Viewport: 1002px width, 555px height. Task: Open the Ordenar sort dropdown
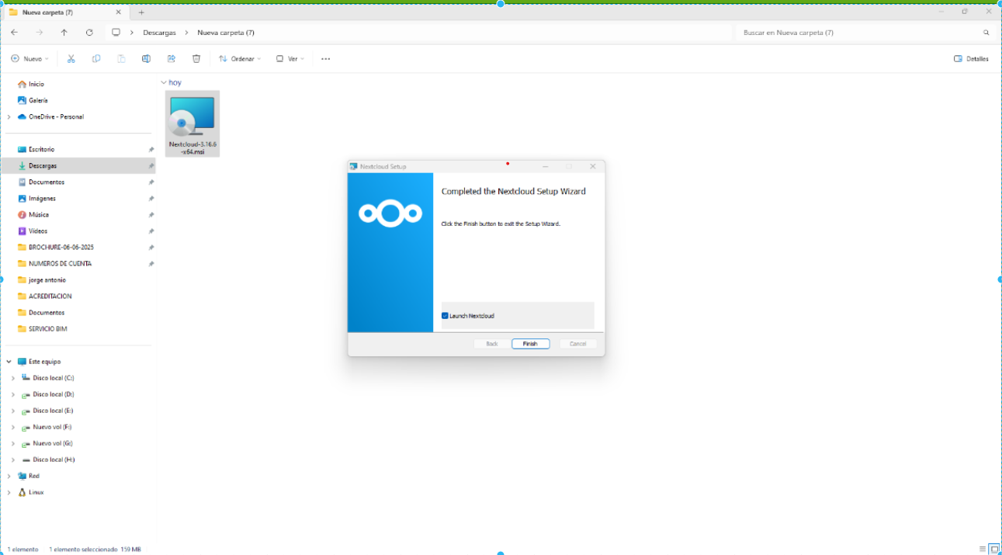click(x=239, y=59)
